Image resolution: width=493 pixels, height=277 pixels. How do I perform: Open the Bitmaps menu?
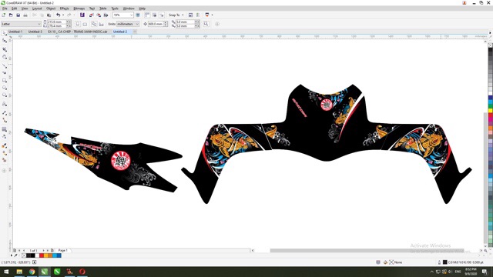click(x=79, y=8)
